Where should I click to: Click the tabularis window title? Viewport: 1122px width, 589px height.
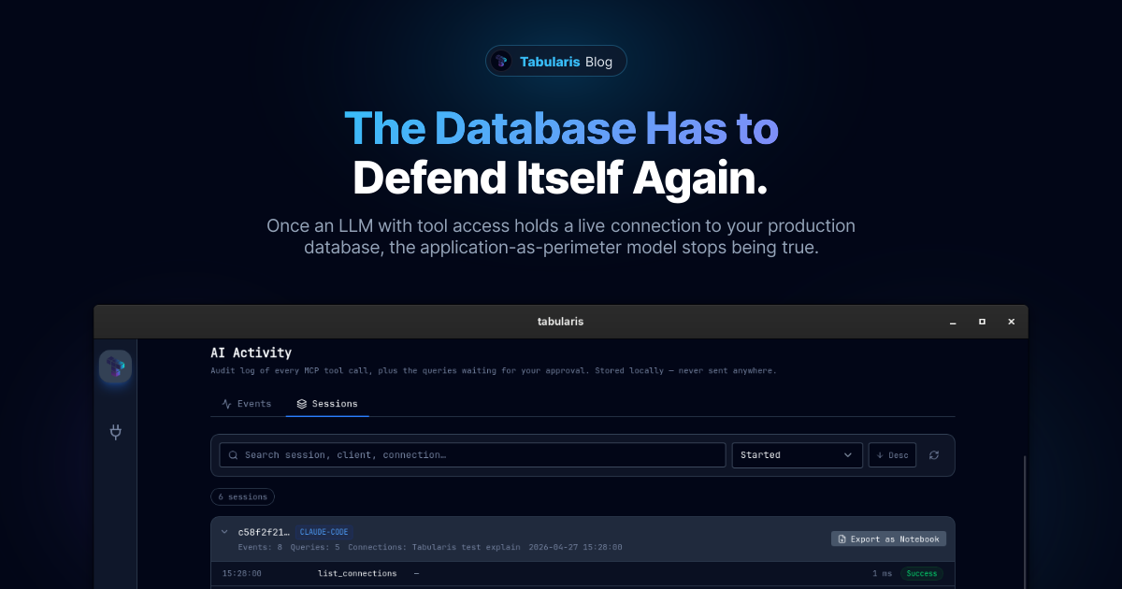(561, 322)
